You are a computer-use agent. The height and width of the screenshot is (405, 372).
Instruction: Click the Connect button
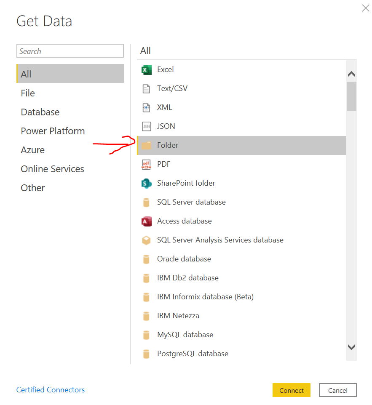[x=292, y=390]
